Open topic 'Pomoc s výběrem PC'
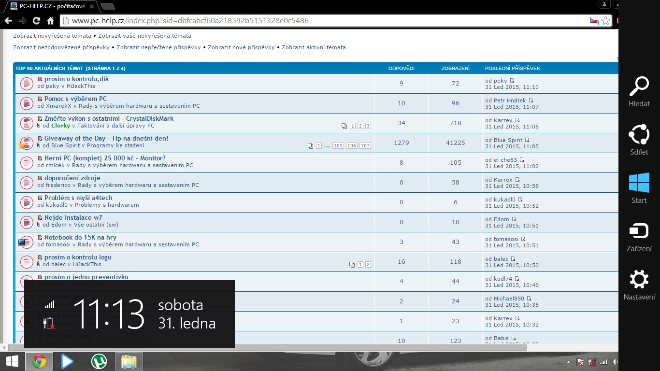Image resolution: width=660 pixels, height=371 pixels. [x=75, y=99]
